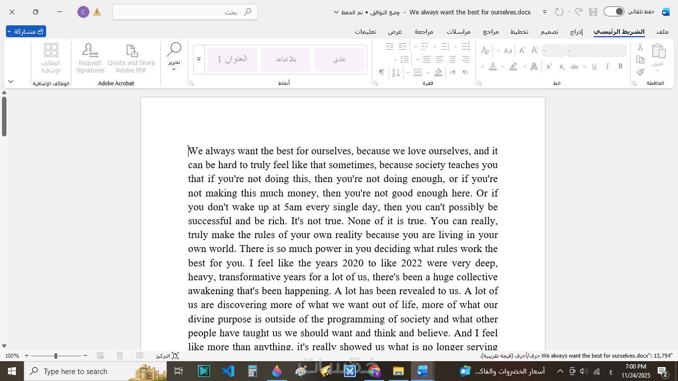Click the shading paint bucket icon
This screenshot has width=678, height=381.
click(438, 72)
